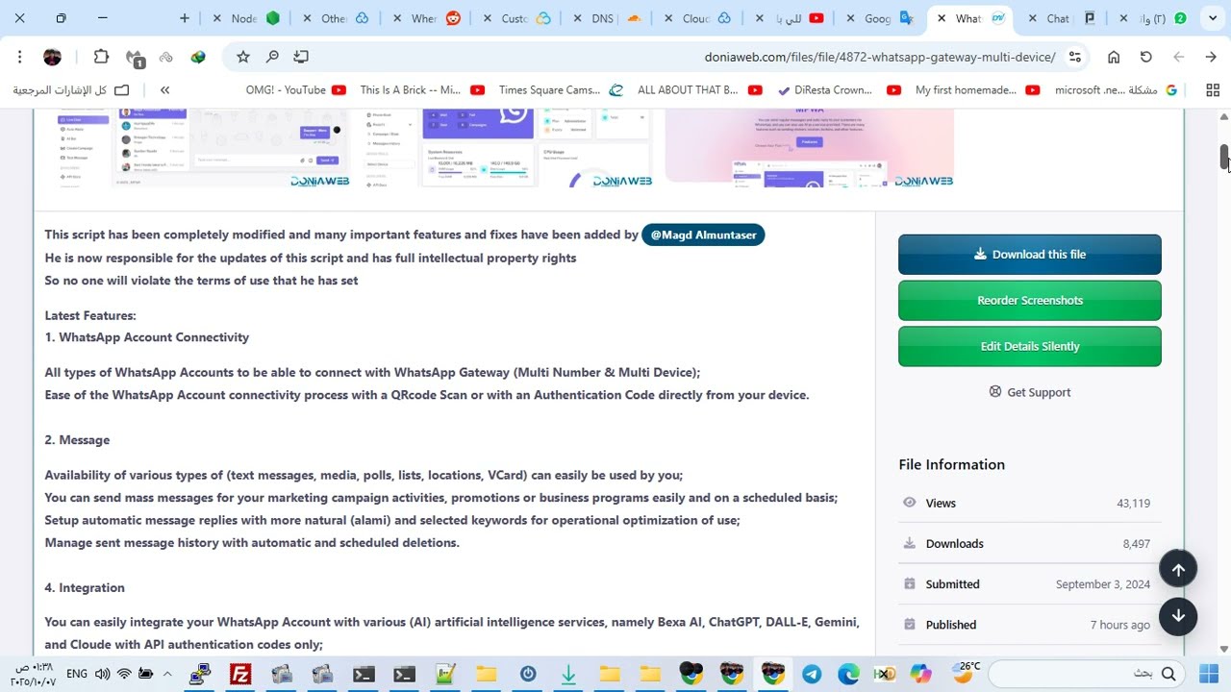Select the date September 3, 2024
Viewport: 1231px width, 692px height.
click(1103, 584)
